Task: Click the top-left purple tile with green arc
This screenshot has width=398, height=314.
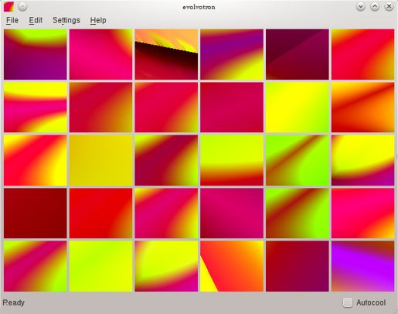Action: [36, 54]
